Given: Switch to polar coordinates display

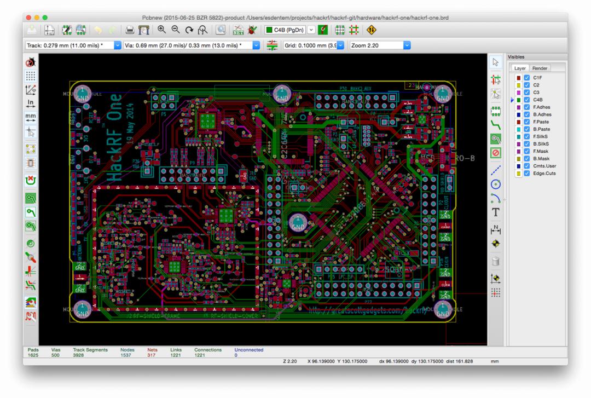Looking at the screenshot, I should 31,90.
